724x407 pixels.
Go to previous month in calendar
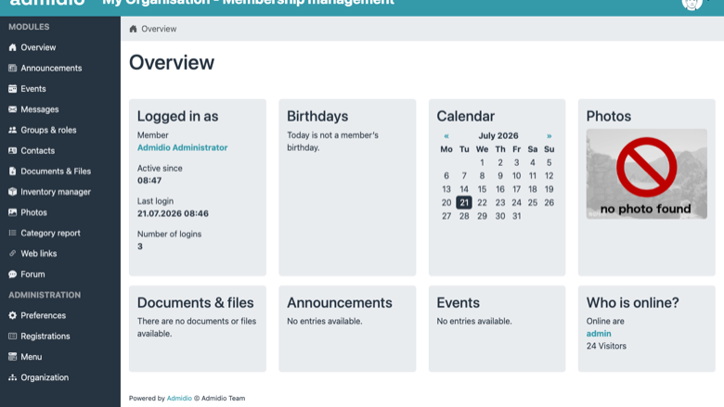(x=446, y=136)
